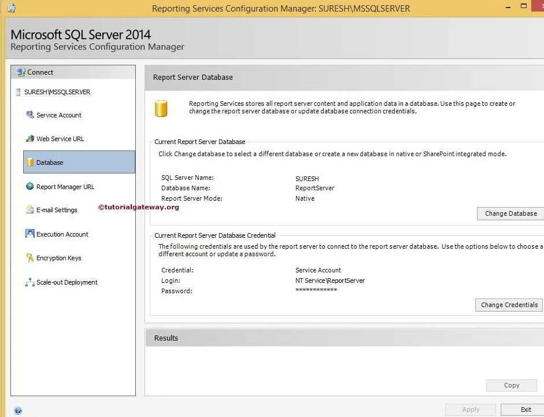Click the Report Server Database heading
Viewport: 544px width, 417px height.
click(x=193, y=77)
